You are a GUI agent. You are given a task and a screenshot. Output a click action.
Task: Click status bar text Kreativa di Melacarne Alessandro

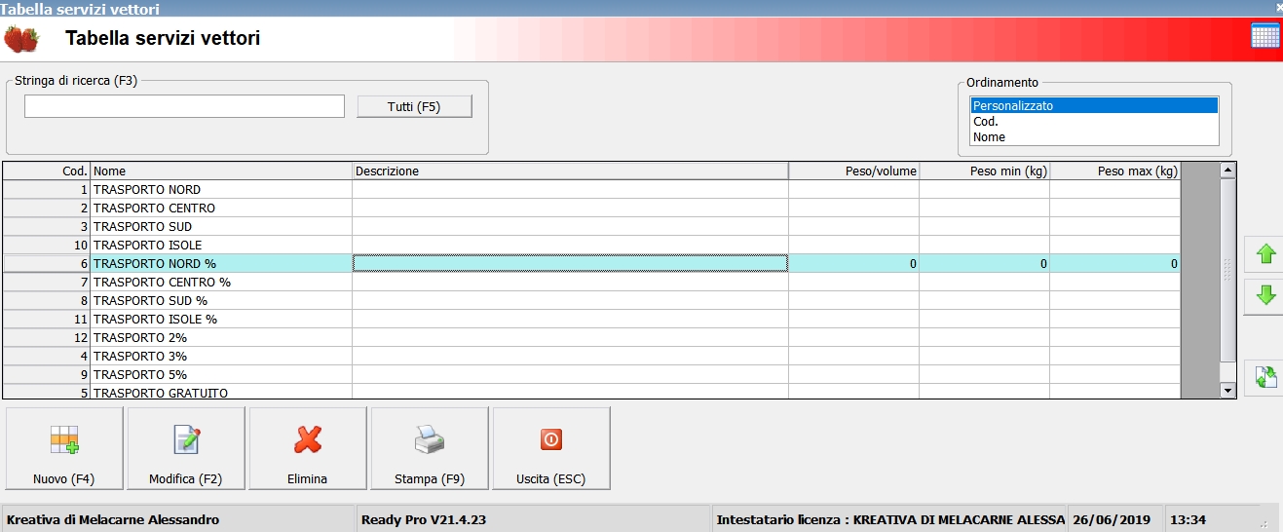tap(113, 519)
